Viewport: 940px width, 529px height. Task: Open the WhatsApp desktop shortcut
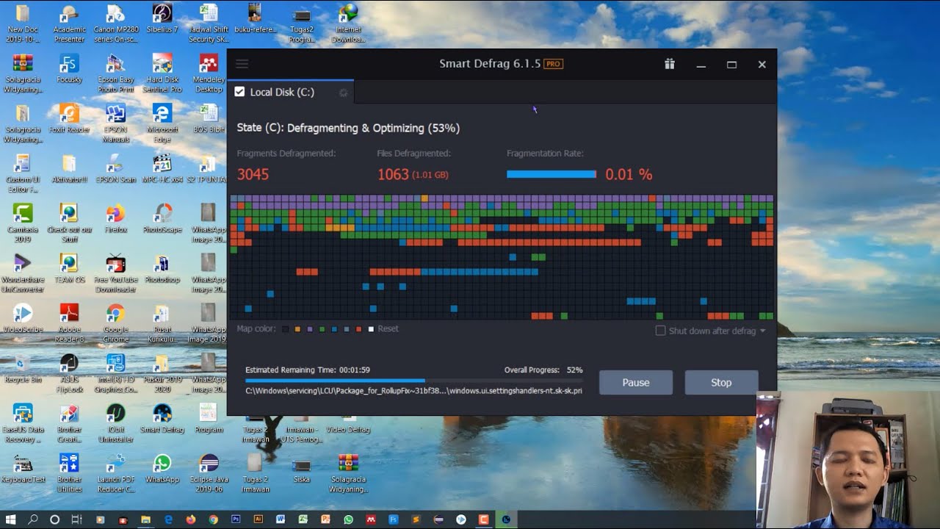click(x=162, y=468)
